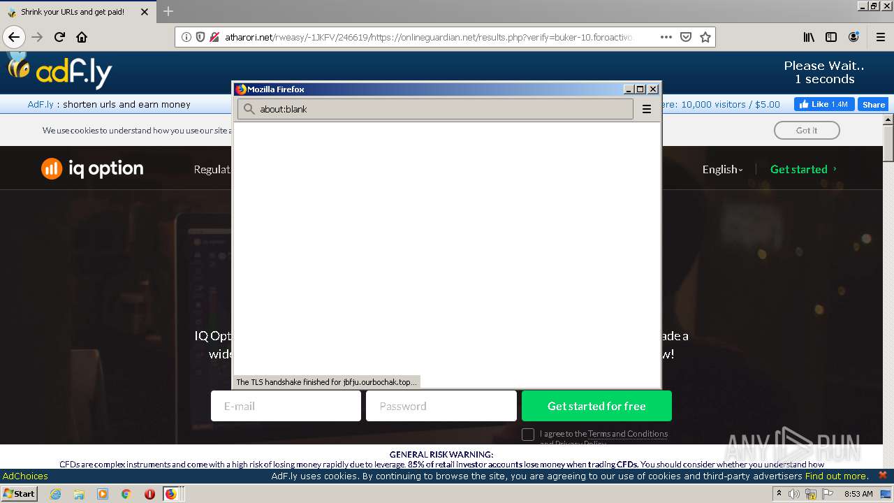Image resolution: width=894 pixels, height=503 pixels.
Task: Show site information icon in address bar
Action: [186, 37]
